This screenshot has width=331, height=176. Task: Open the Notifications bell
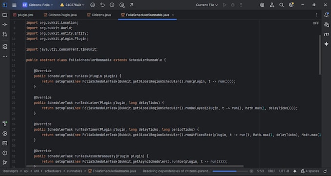(x=326, y=15)
